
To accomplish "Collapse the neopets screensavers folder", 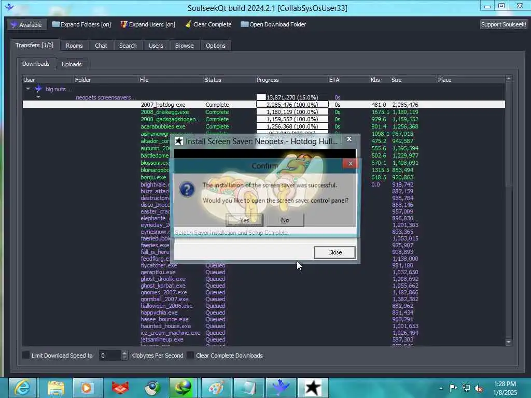I will coord(38,97).
